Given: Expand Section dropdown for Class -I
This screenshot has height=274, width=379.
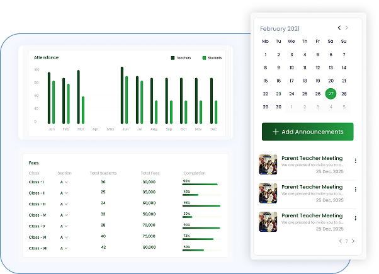Looking at the screenshot, I should coord(64,182).
